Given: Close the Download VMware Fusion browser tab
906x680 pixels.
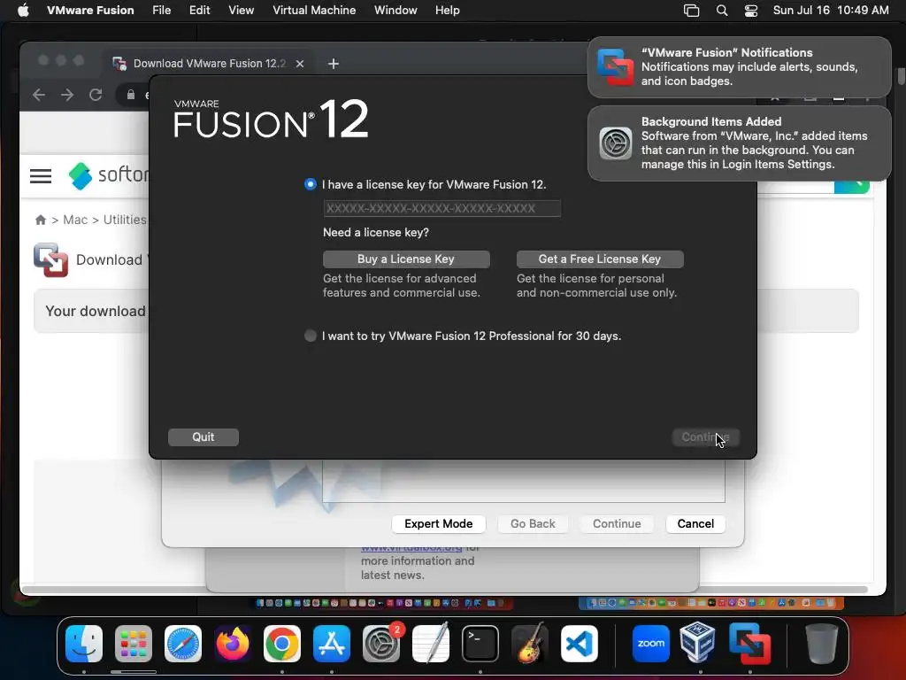Looking at the screenshot, I should point(300,64).
